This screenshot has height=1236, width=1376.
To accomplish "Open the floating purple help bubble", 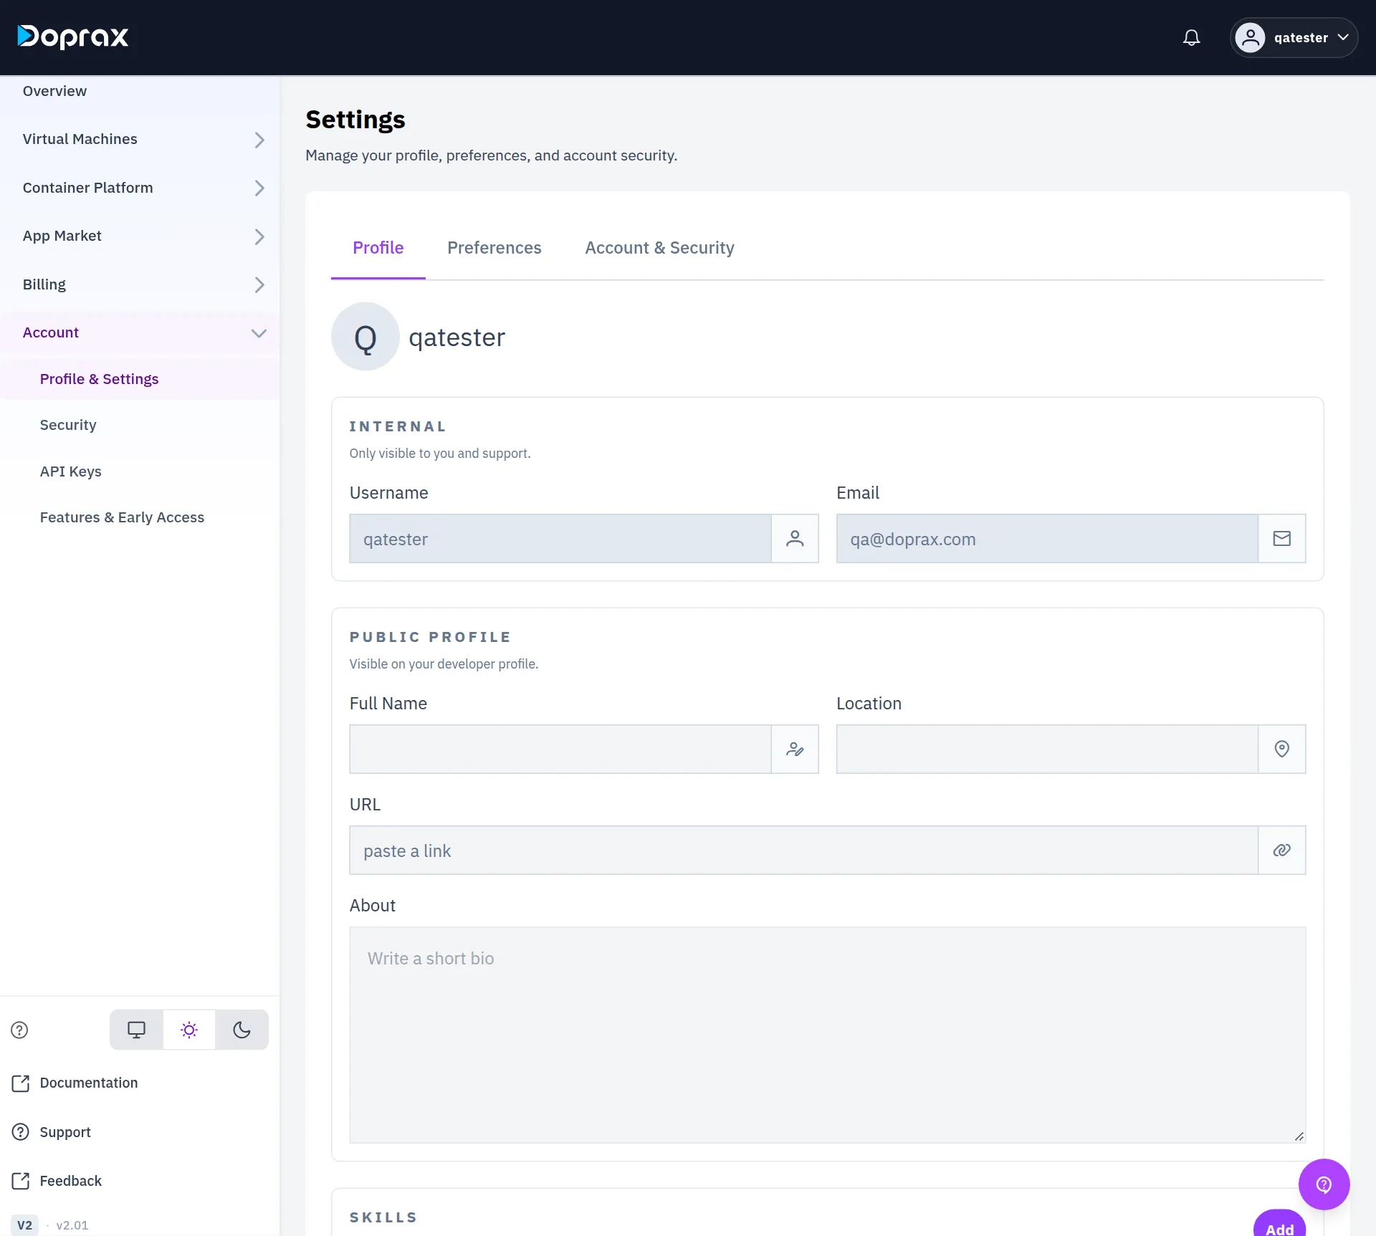I will [x=1324, y=1184].
